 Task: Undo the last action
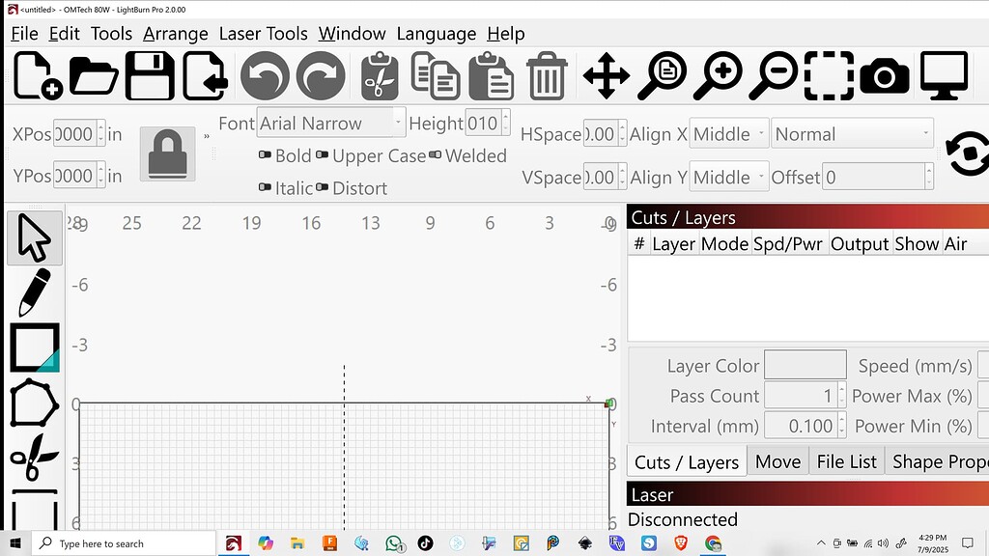[265, 75]
